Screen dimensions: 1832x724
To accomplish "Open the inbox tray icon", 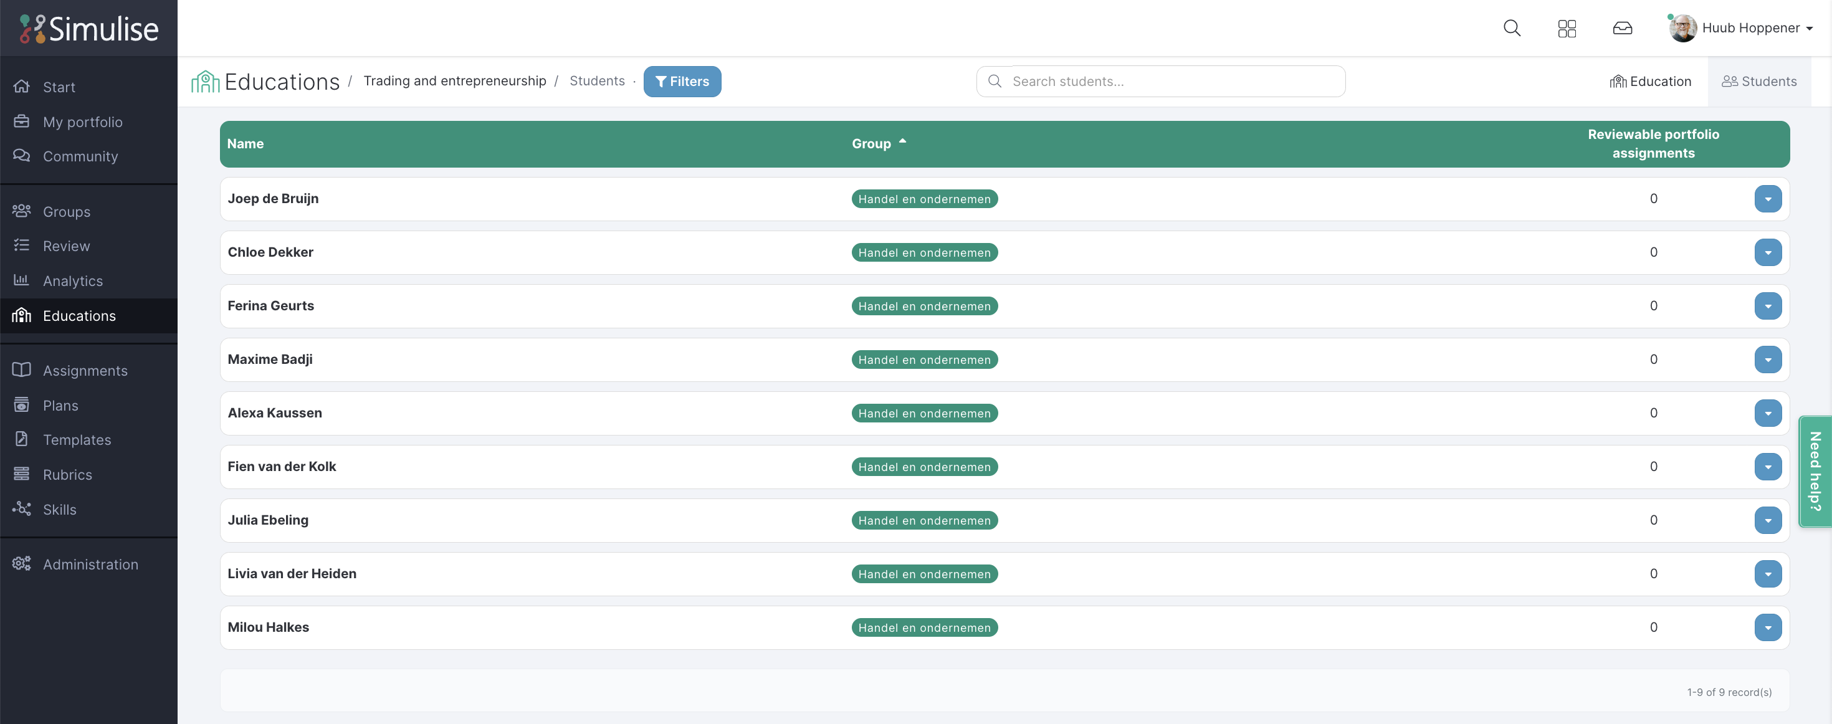I will (x=1622, y=29).
